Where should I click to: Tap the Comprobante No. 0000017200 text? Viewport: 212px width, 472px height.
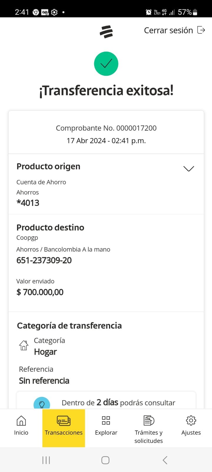[x=106, y=128]
